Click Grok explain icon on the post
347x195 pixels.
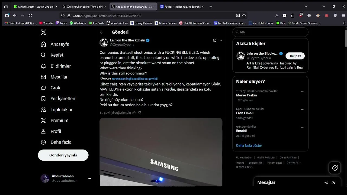point(214,40)
